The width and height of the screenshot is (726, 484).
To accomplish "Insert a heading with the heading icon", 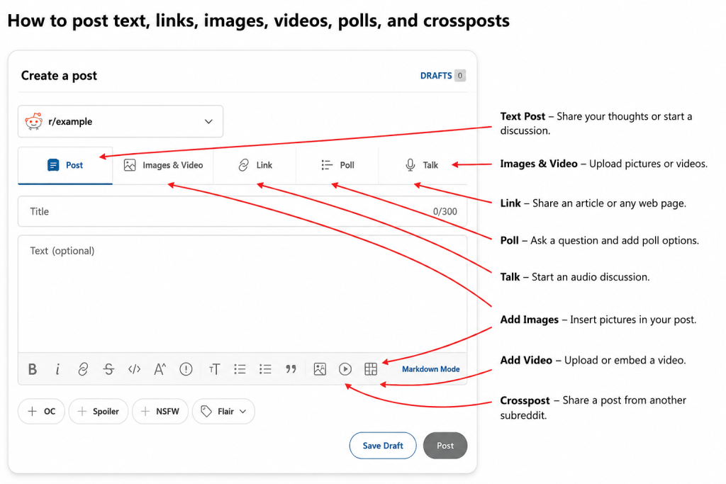I will point(214,368).
